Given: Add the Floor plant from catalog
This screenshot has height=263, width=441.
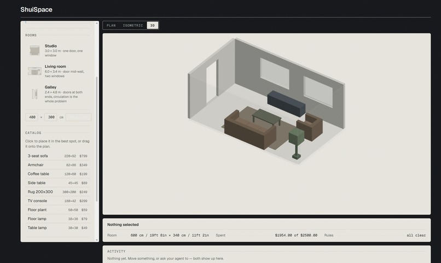Looking at the screenshot, I should click(57, 210).
